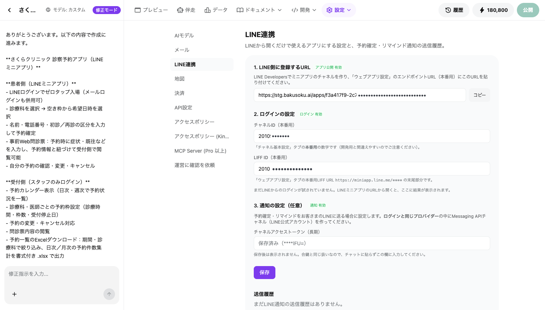Click the 通知 有効 status label
545x310 pixels.
[x=318, y=205]
